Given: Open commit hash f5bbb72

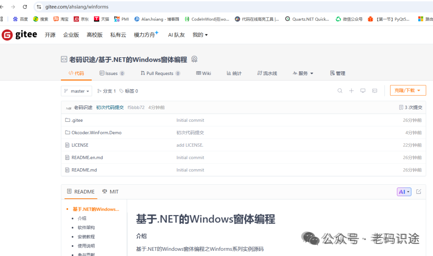Looking at the screenshot, I should [136, 107].
